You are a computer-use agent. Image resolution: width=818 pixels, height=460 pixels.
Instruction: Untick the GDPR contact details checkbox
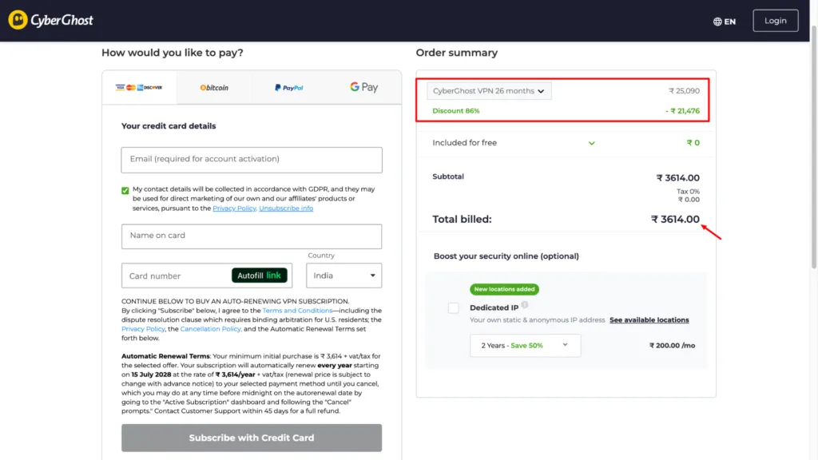coord(125,190)
